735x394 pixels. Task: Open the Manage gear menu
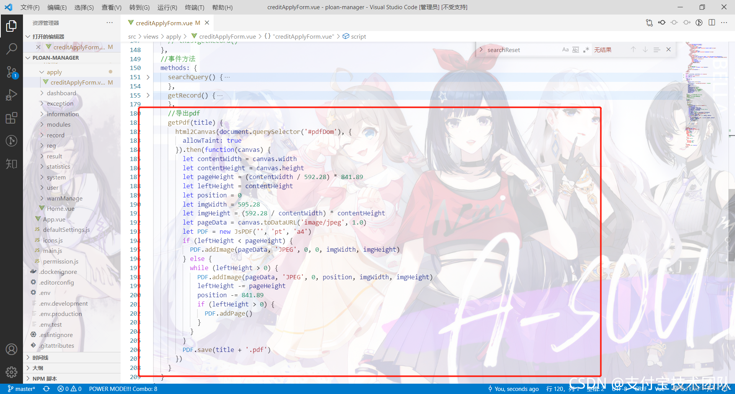[11, 372]
